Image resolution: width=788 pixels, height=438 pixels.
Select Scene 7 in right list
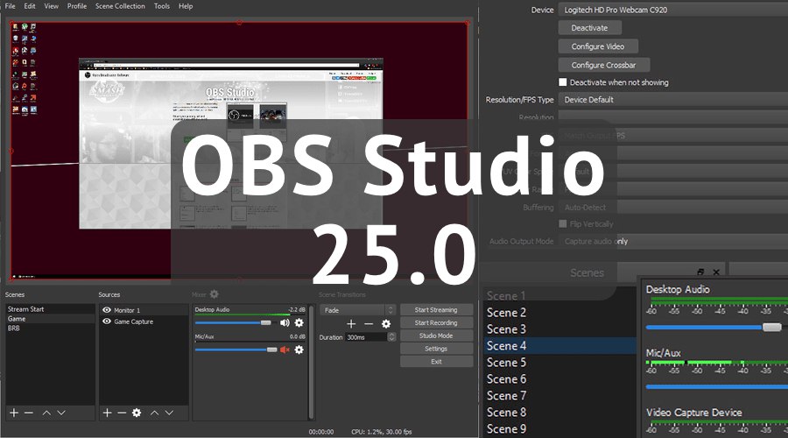tap(559, 395)
